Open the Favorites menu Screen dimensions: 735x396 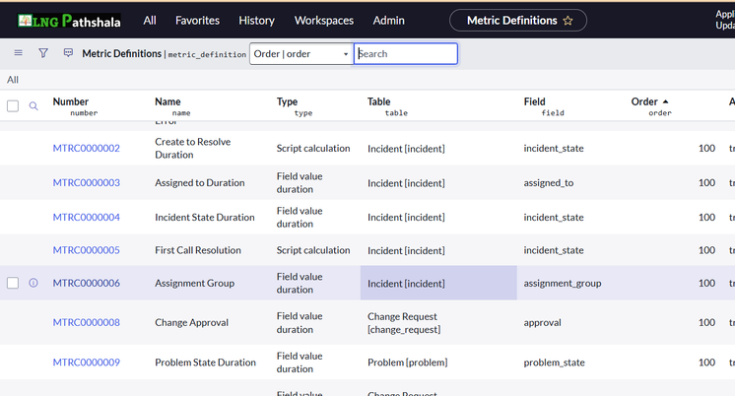pos(197,21)
